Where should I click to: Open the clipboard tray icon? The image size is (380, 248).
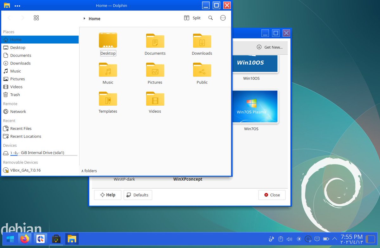coord(280,239)
